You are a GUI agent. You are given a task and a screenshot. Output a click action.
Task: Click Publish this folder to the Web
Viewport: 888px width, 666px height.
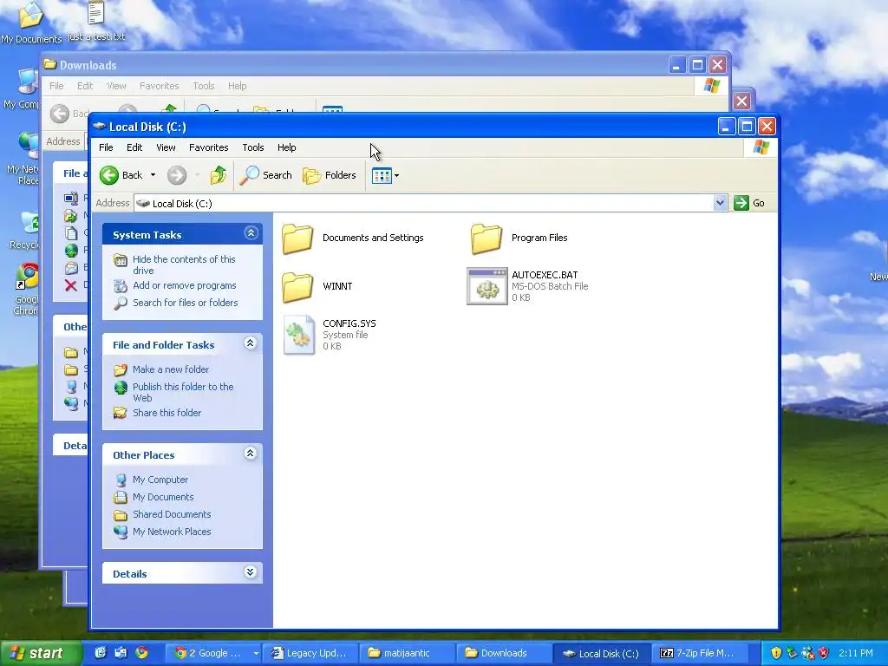pyautogui.click(x=183, y=392)
